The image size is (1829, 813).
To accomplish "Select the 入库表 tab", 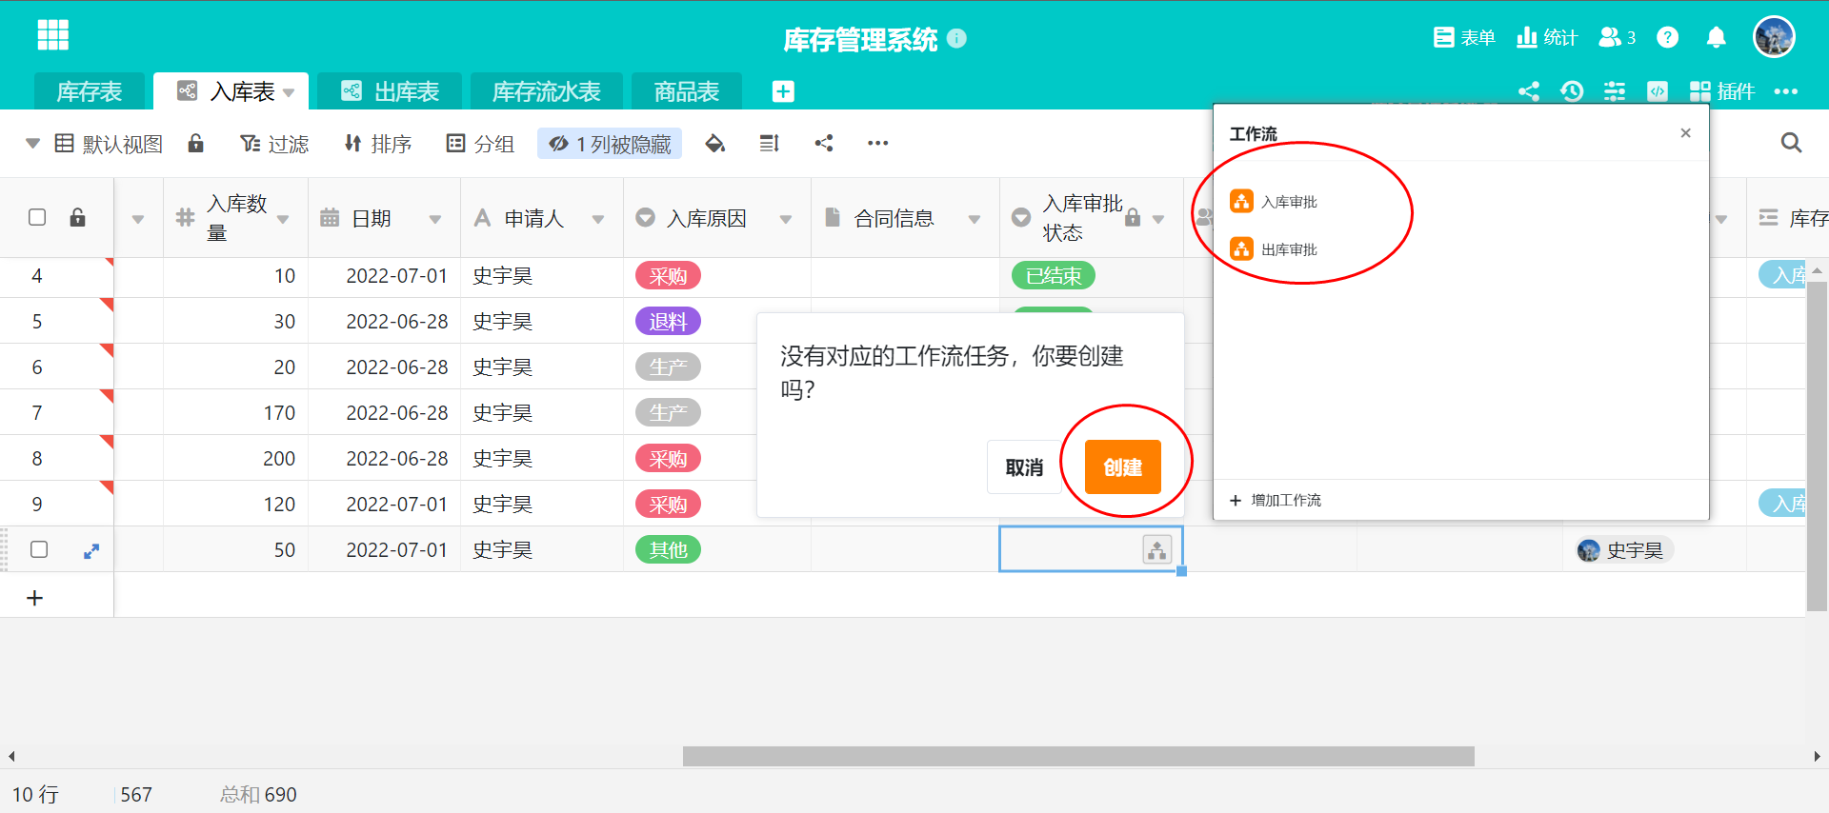I will pyautogui.click(x=231, y=91).
